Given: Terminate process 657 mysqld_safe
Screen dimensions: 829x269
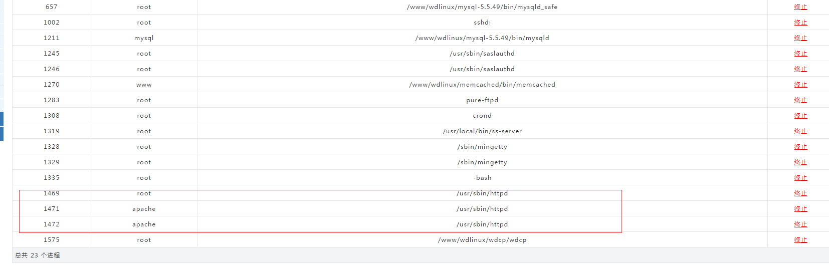Looking at the screenshot, I should tap(800, 7).
